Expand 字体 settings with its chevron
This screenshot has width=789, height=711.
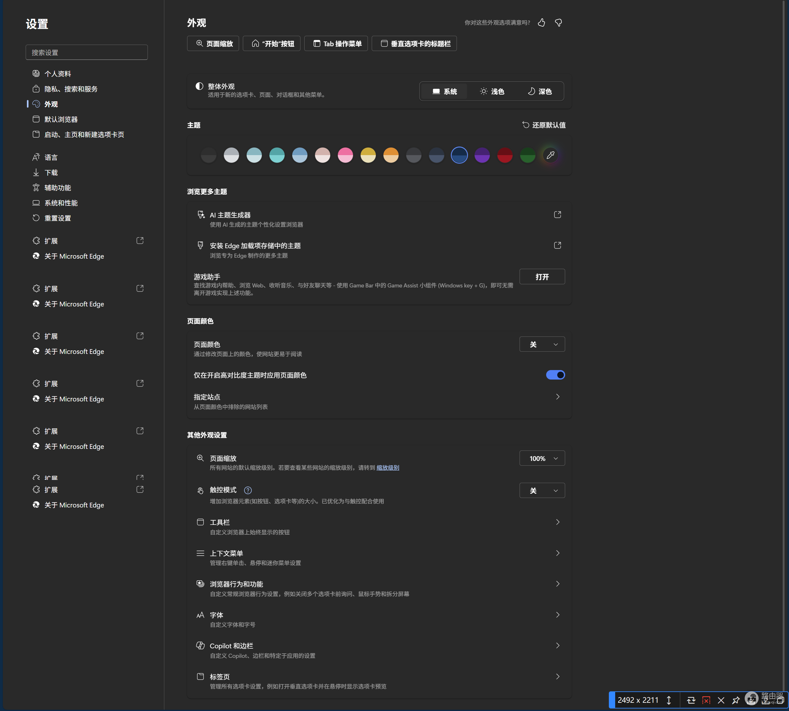[558, 615]
